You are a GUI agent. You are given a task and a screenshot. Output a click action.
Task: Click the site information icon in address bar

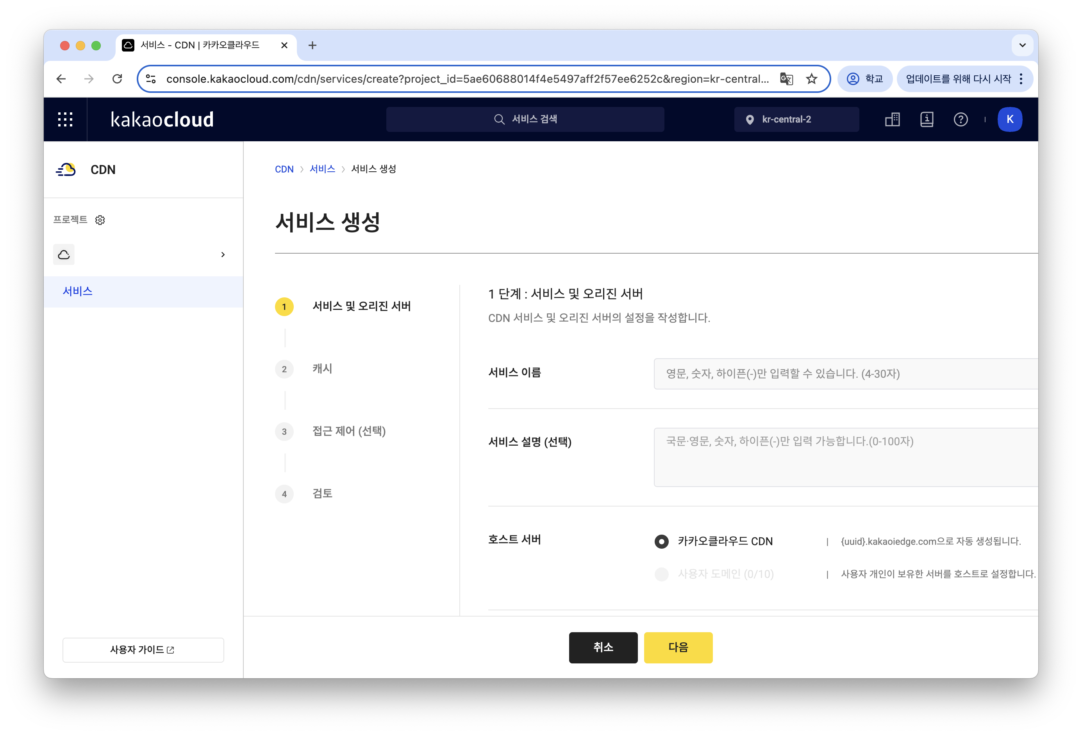(151, 79)
